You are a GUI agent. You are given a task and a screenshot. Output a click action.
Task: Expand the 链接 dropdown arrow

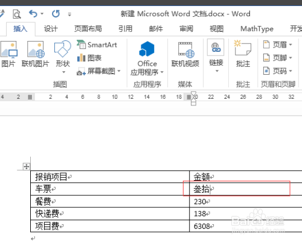(x=217, y=71)
